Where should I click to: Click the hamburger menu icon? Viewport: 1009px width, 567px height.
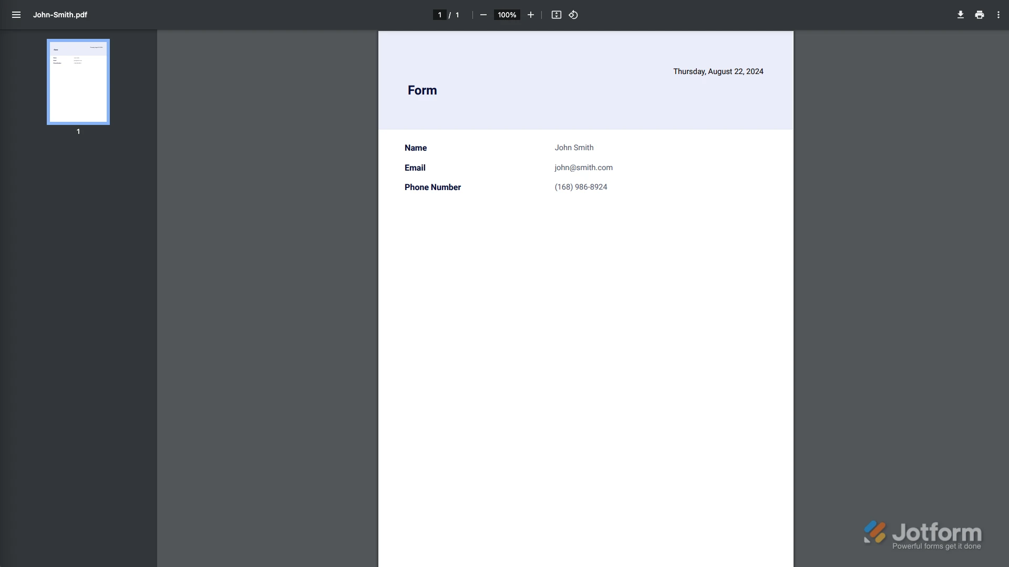click(16, 15)
